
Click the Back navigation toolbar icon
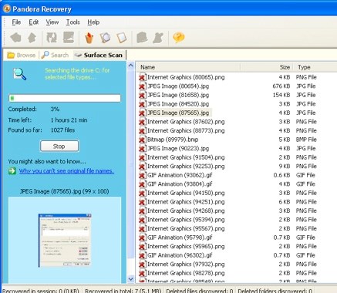click(x=16, y=38)
